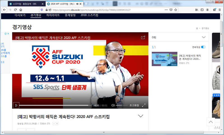Reload the current page
Viewport: 224px width, 135px height.
click(15, 10)
